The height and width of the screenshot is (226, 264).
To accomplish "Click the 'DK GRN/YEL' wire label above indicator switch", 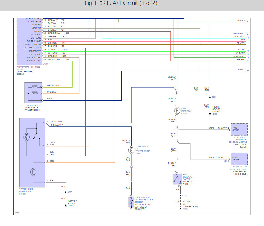I will (x=171, y=164).
